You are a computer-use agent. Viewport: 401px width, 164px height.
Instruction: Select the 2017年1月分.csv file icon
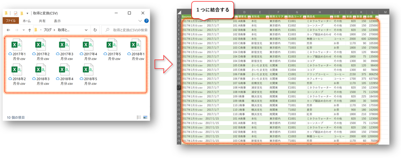[x=16, y=45]
